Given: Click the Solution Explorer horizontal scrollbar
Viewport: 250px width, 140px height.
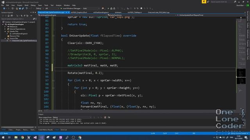Looking at the screenshot, I should tap(19, 127).
